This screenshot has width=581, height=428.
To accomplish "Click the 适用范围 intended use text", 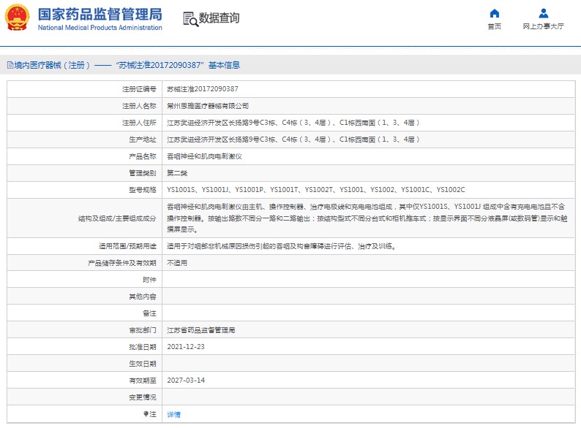I will pyautogui.click(x=282, y=246).
